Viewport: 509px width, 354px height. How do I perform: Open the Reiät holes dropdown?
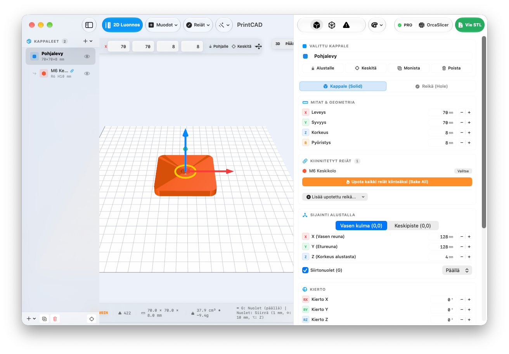tap(198, 25)
